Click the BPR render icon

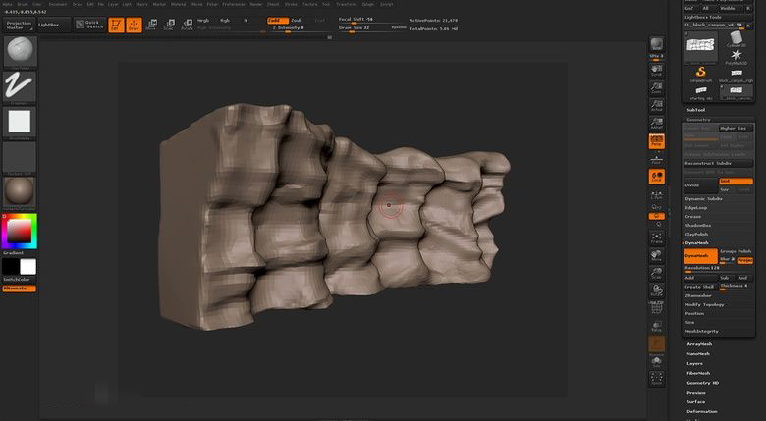(x=656, y=45)
